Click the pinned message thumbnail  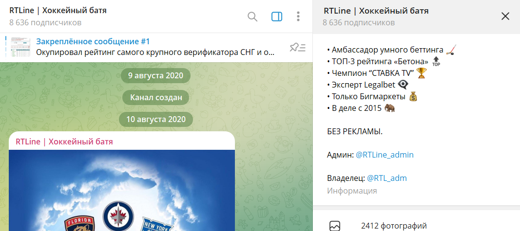point(20,47)
